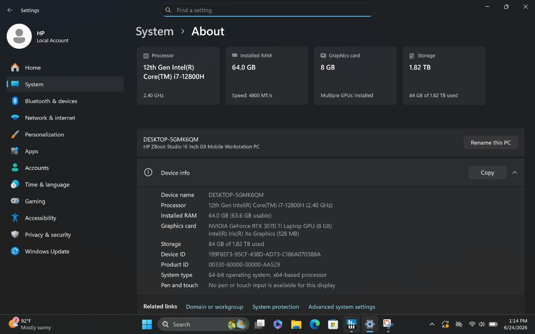Click the Windows Update sync icon
The width and height of the screenshot is (535, 334).
coord(15,251)
